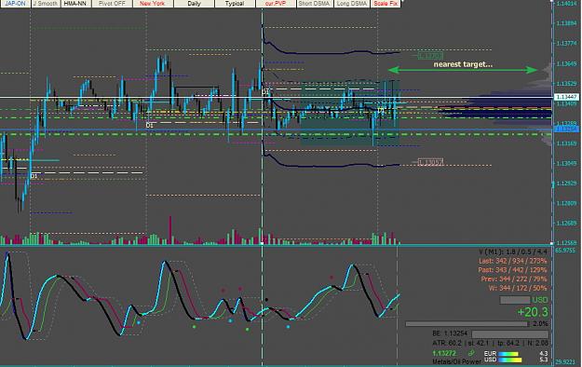The image size is (582, 367).
Task: Click the 1.12689 price axis value
Action: (567, 224)
